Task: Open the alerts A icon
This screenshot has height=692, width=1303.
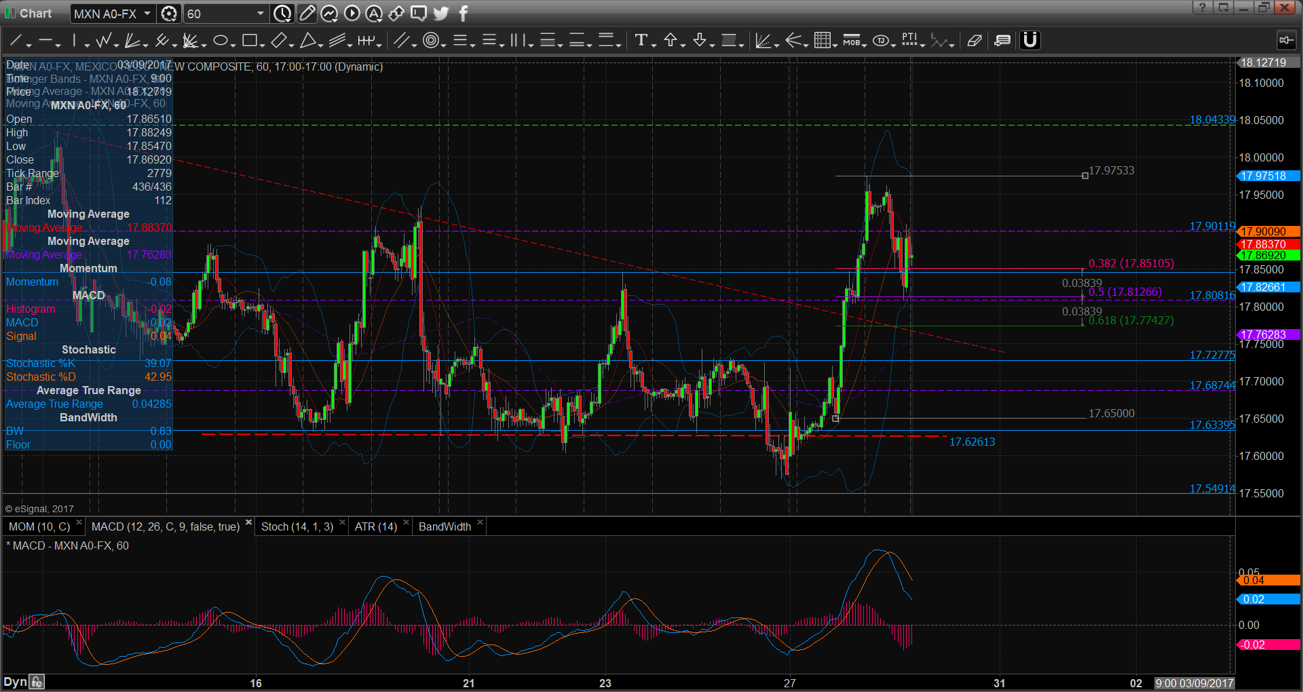Action: coord(374,13)
